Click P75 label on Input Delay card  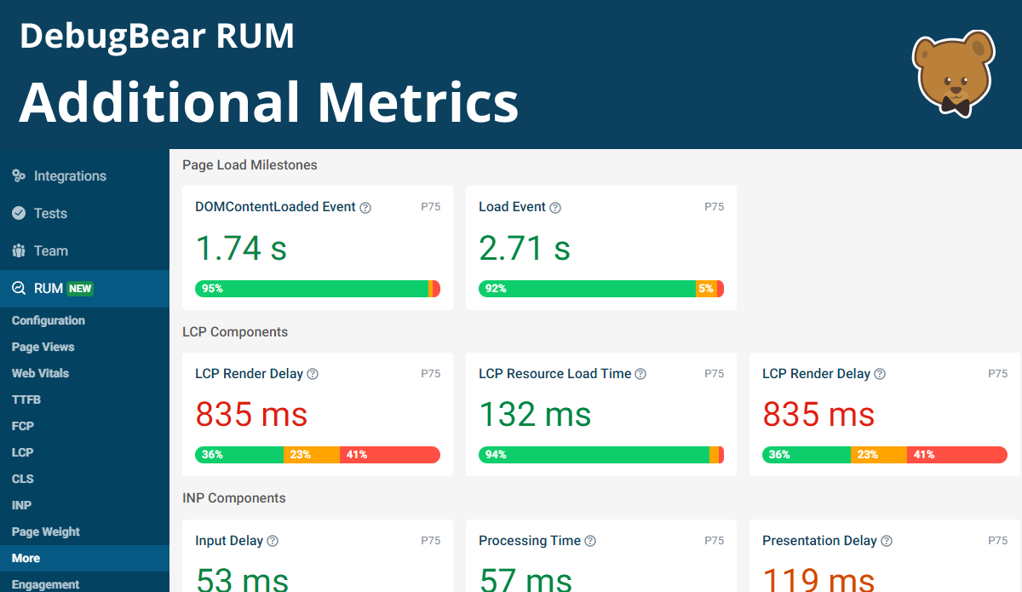[431, 540]
